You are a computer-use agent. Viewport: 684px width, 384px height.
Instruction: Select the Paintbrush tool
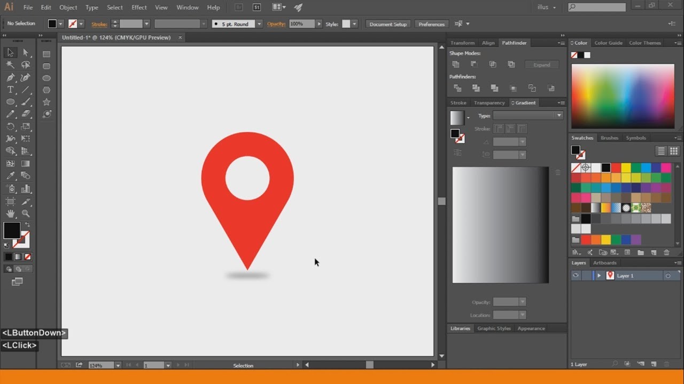coord(25,102)
